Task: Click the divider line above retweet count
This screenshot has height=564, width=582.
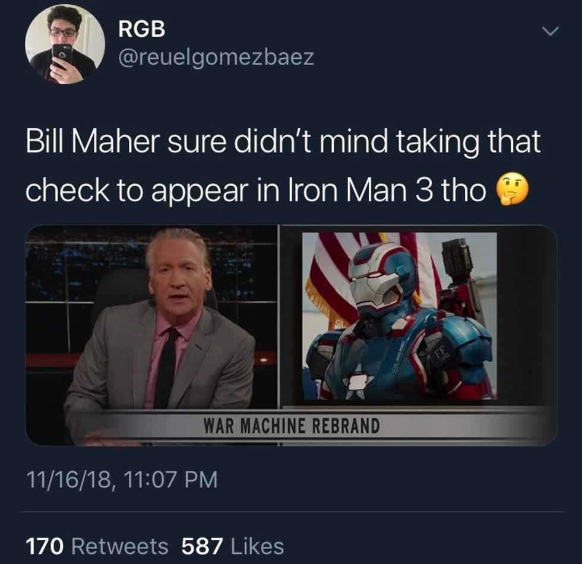Action: 291,512
